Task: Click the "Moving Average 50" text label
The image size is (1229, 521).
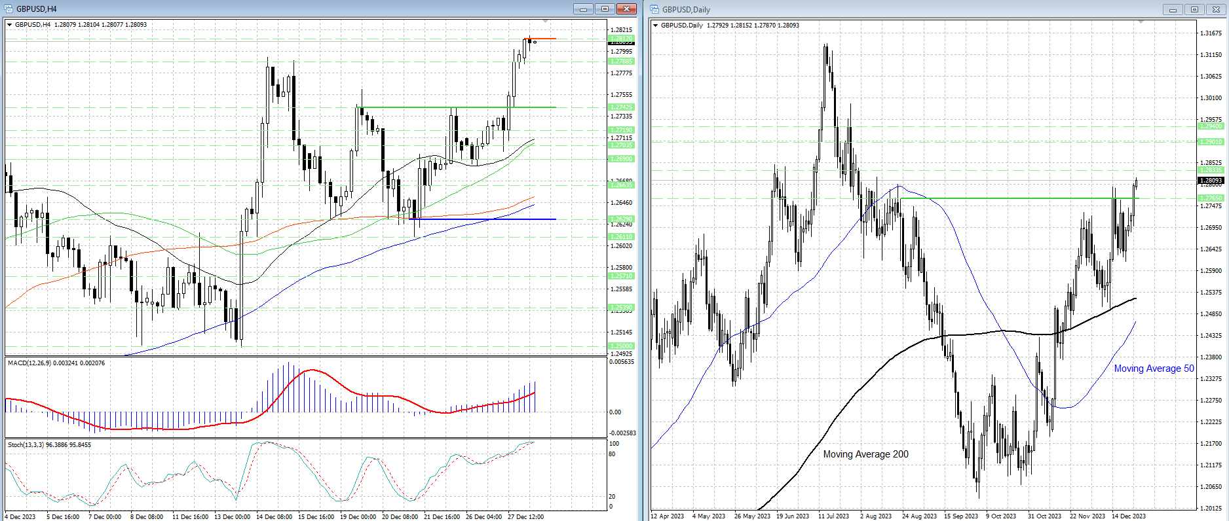Action: pyautogui.click(x=1154, y=368)
